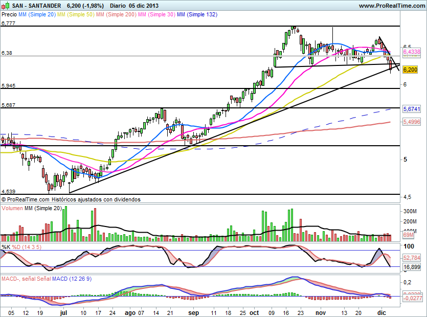This screenshot has width=427, height=317.
Task: Click the %K stochastic label
Action: 6,247
